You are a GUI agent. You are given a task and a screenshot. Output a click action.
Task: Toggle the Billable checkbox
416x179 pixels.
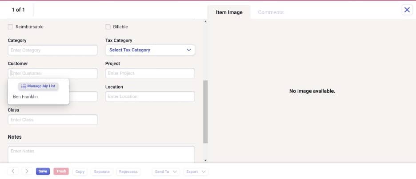tap(108, 27)
